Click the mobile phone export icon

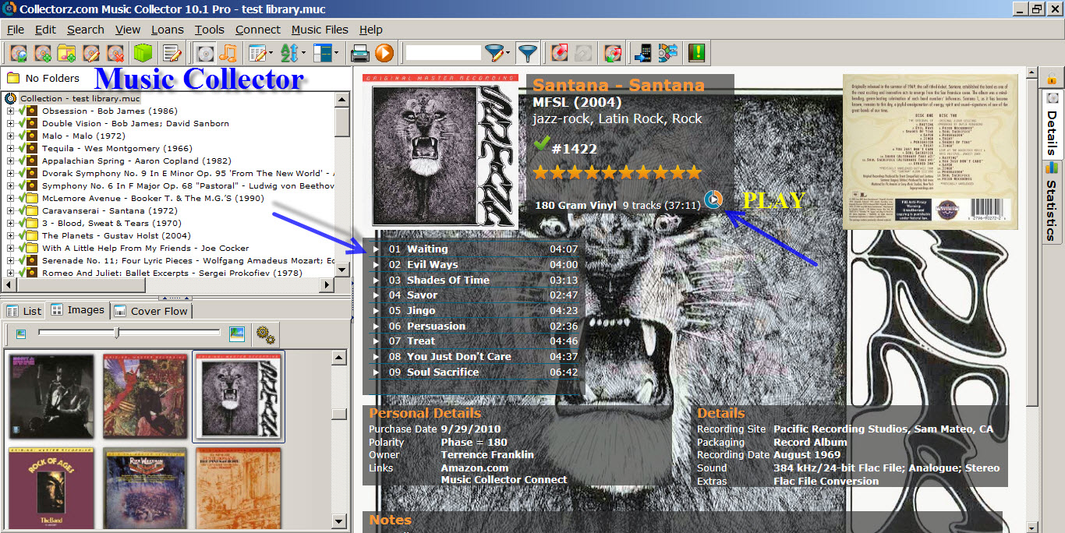pos(643,53)
